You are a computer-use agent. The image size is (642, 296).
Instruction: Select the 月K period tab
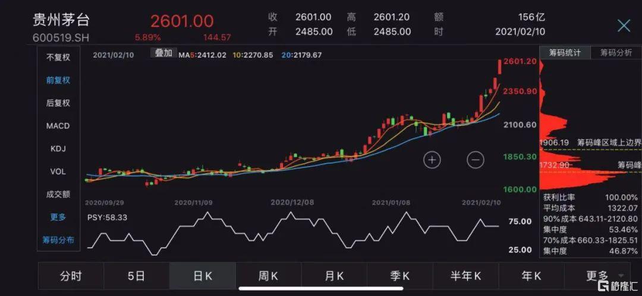click(x=334, y=276)
